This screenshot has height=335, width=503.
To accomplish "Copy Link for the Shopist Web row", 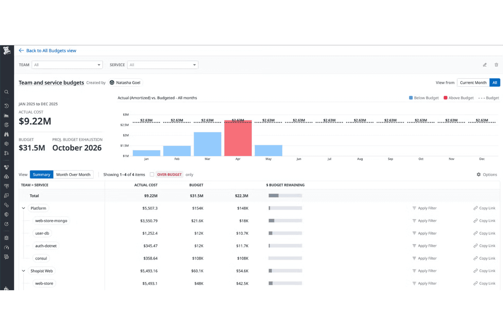I will coord(484,271).
